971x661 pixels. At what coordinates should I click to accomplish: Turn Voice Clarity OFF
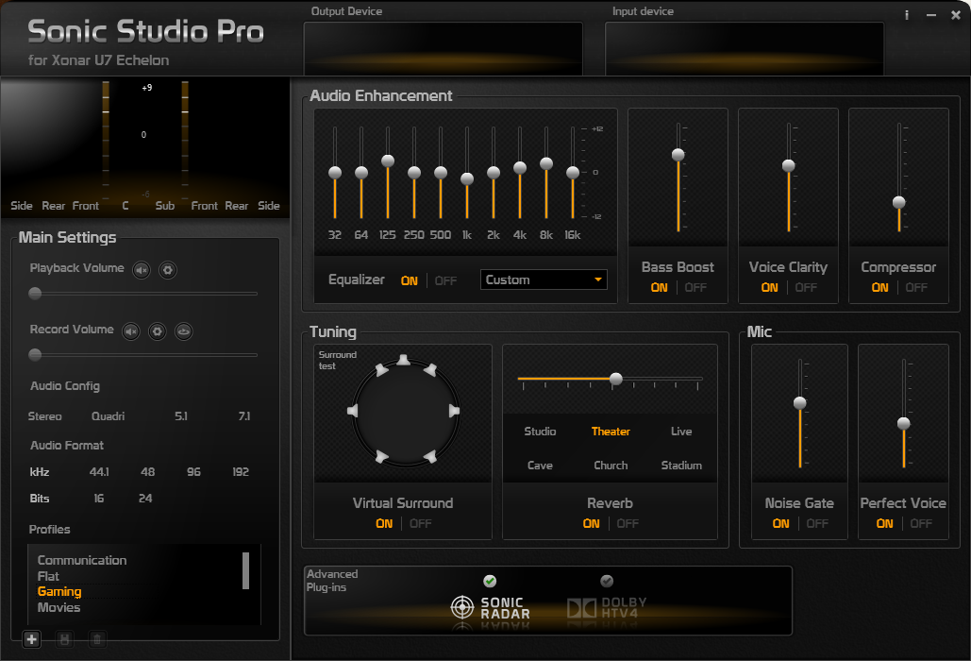tap(806, 287)
